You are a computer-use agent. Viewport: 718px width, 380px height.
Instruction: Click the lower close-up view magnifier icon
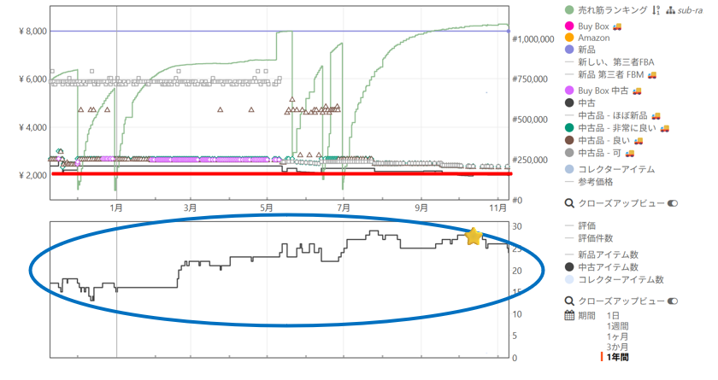point(569,301)
